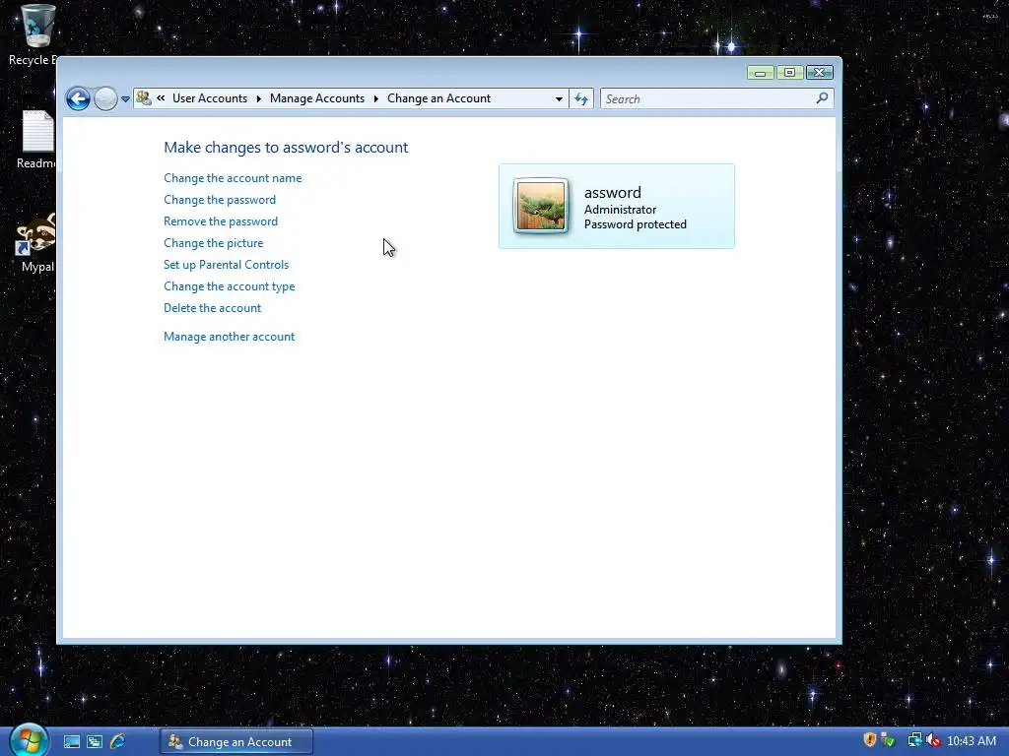Select Change an Account breadcrumb

click(x=438, y=98)
